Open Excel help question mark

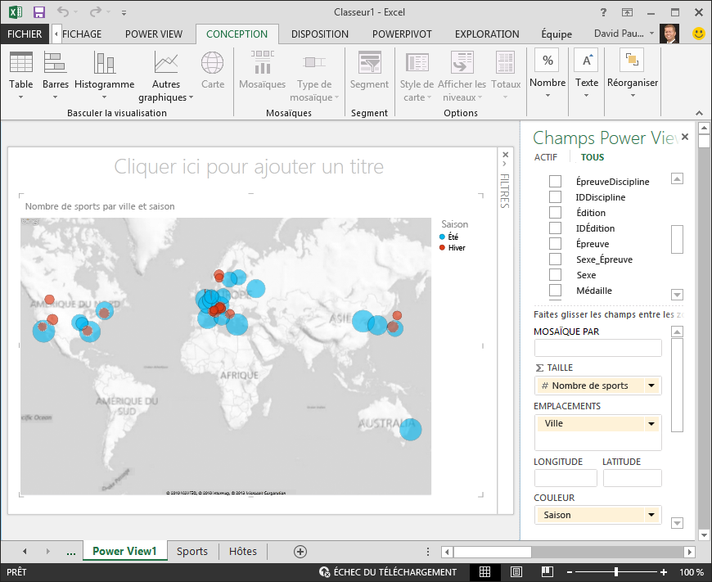[x=603, y=12]
